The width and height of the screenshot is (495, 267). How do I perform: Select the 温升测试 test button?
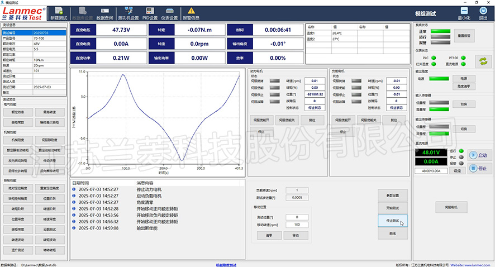18,250
